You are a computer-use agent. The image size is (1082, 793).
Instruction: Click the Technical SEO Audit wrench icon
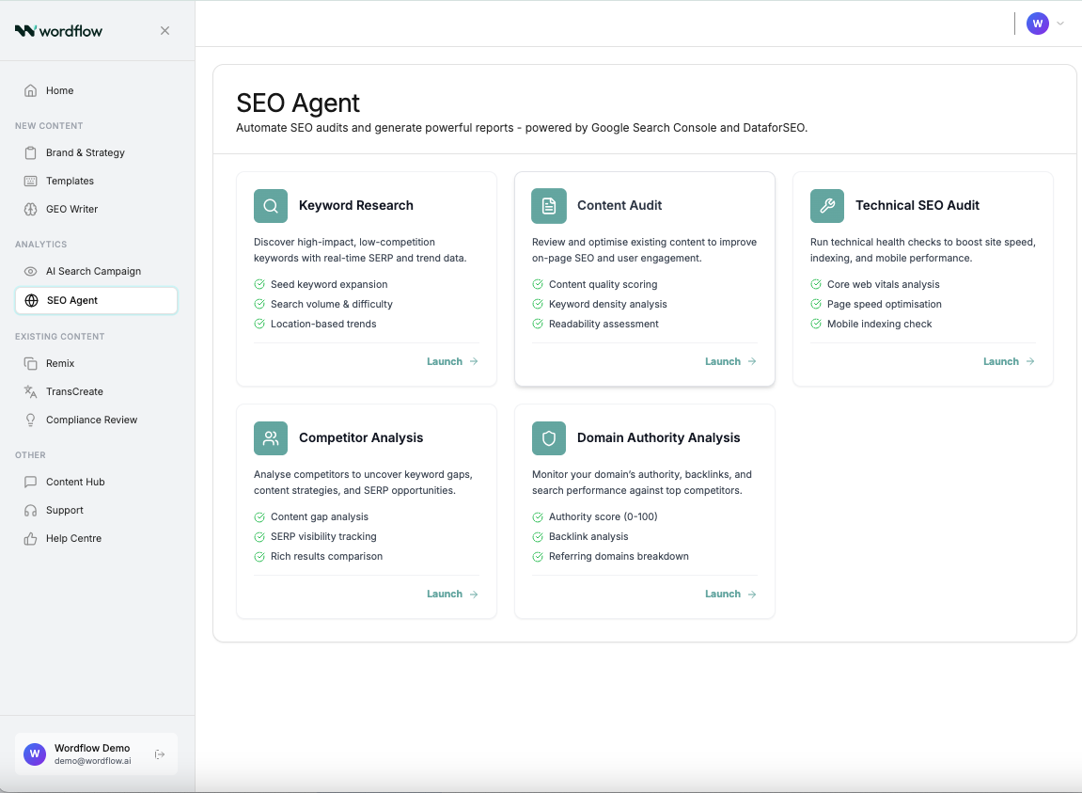tap(826, 206)
